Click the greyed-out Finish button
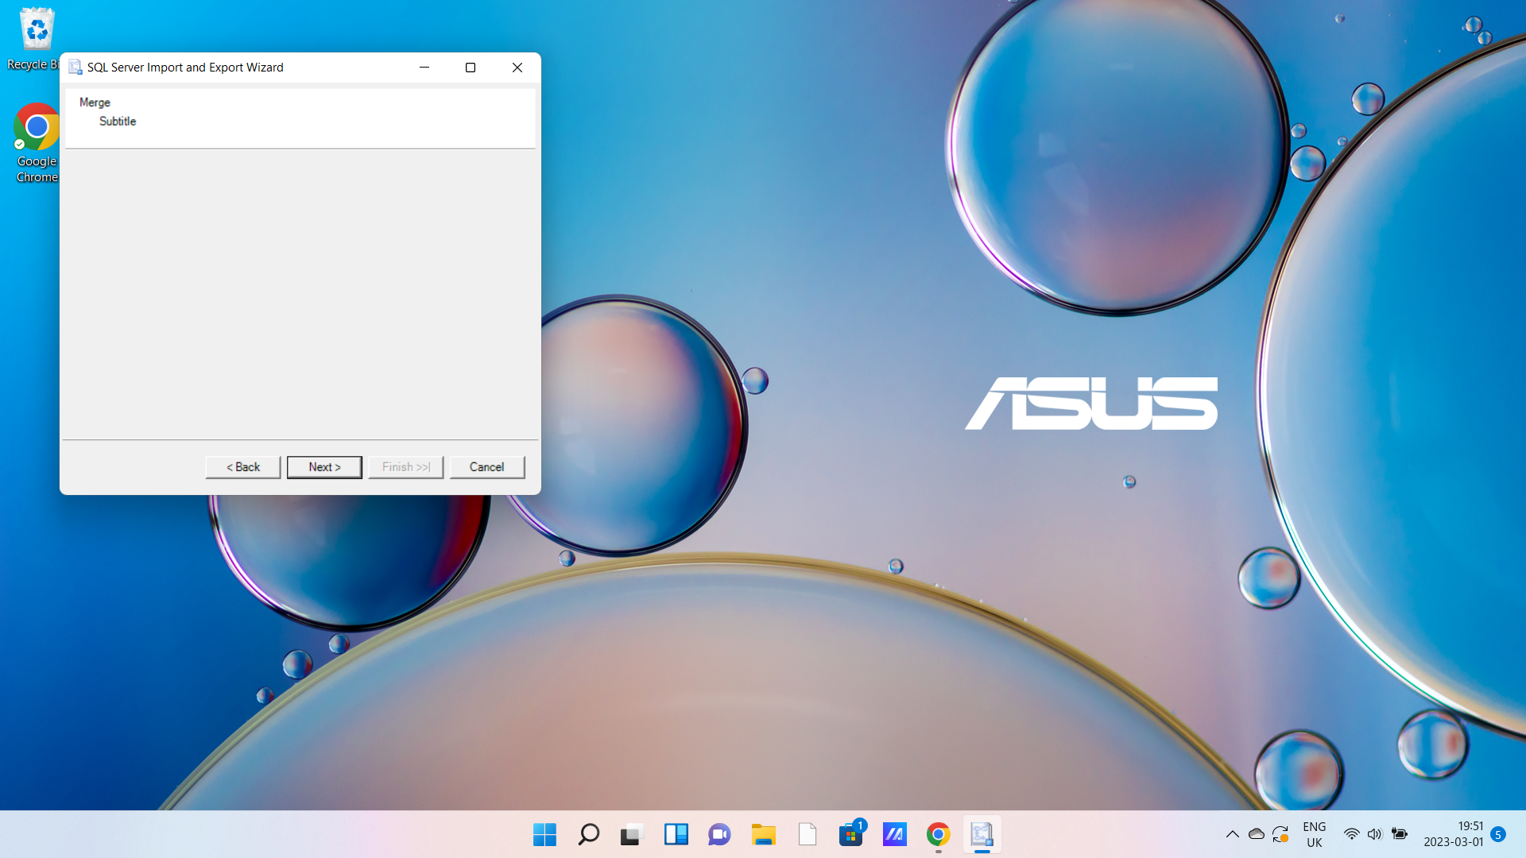Viewport: 1526px width, 858px height. pyautogui.click(x=406, y=467)
